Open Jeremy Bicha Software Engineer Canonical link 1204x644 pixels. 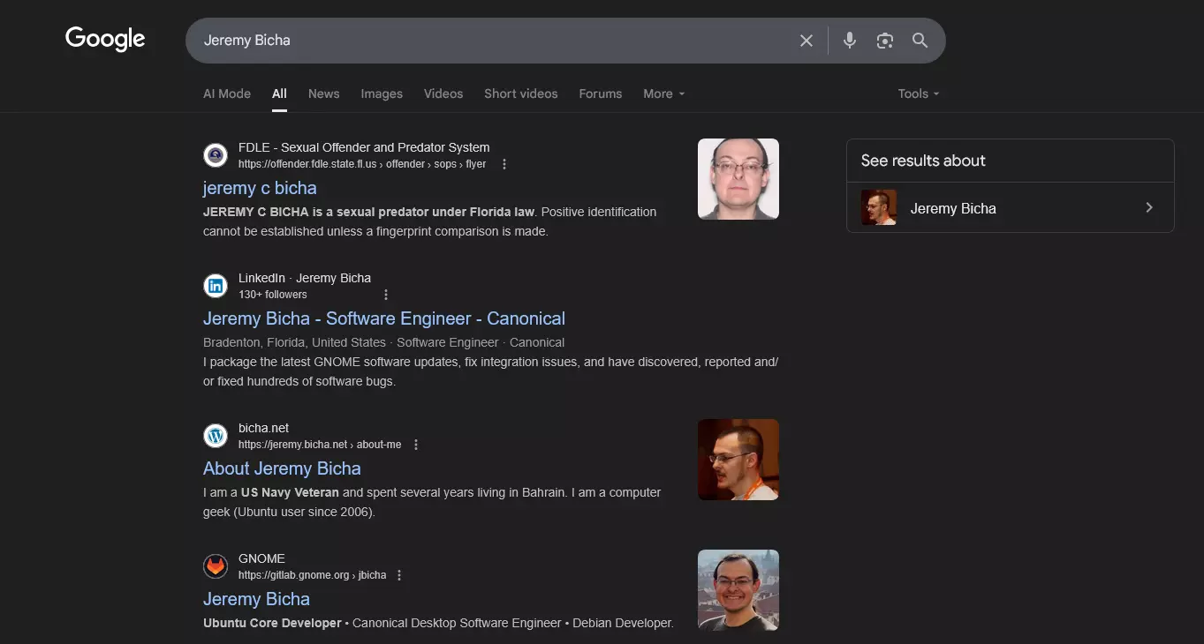384,318
